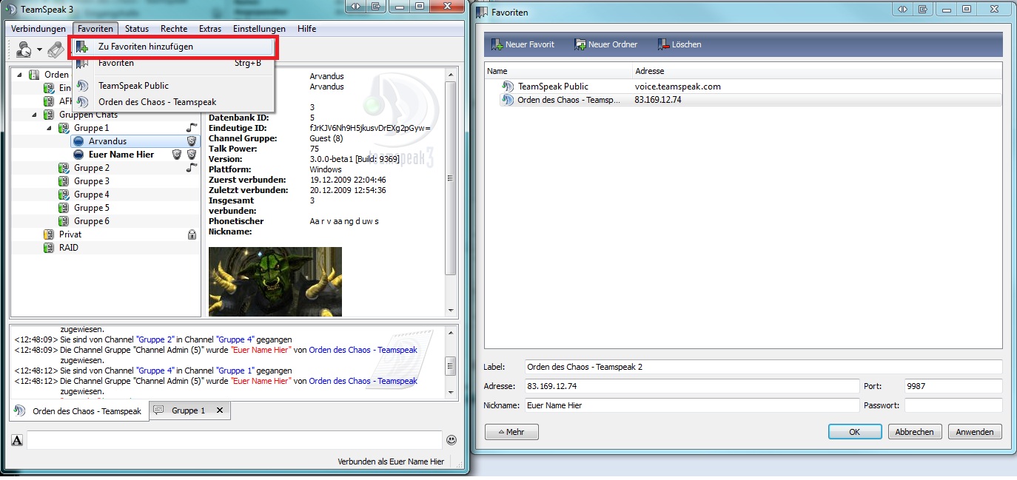
Task: Focus the Port input field
Action: 953,386
